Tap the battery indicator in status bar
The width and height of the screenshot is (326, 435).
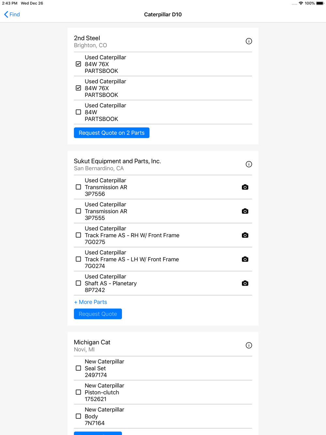pyautogui.click(x=320, y=3)
